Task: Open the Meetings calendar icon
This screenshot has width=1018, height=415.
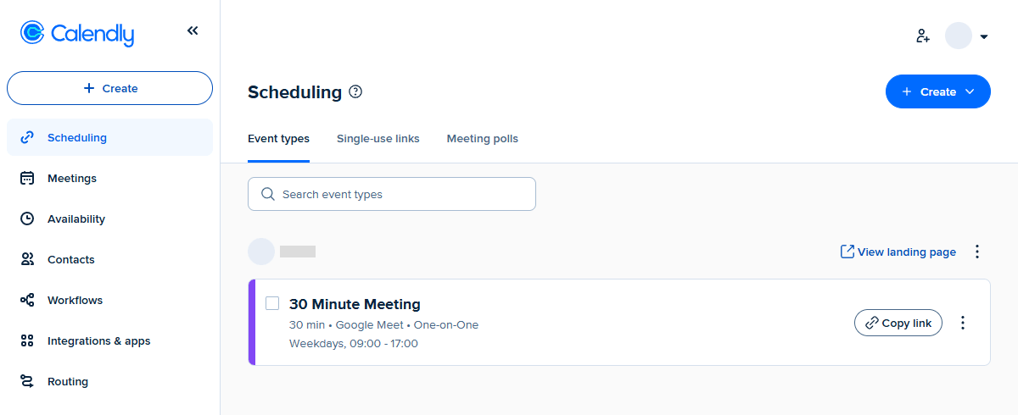Action: click(x=27, y=178)
